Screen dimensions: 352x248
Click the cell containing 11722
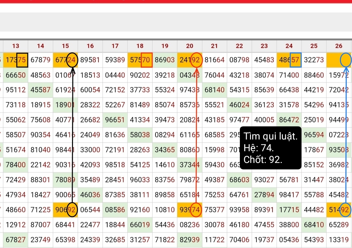(x=214, y=240)
